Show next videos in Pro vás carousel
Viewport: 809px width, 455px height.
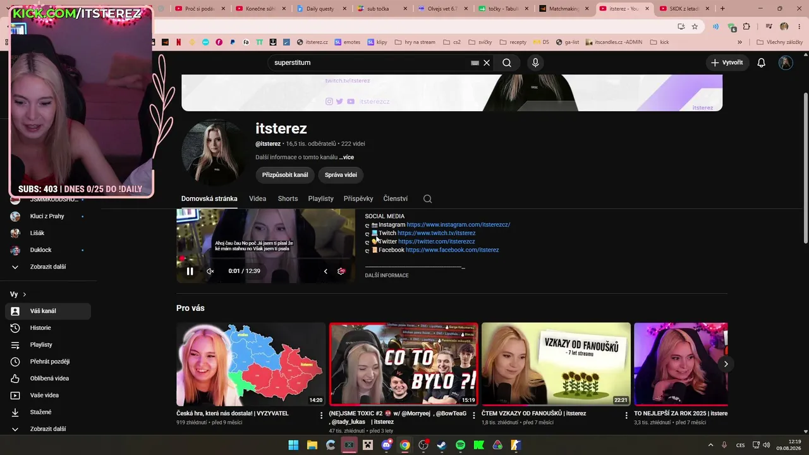(726, 364)
